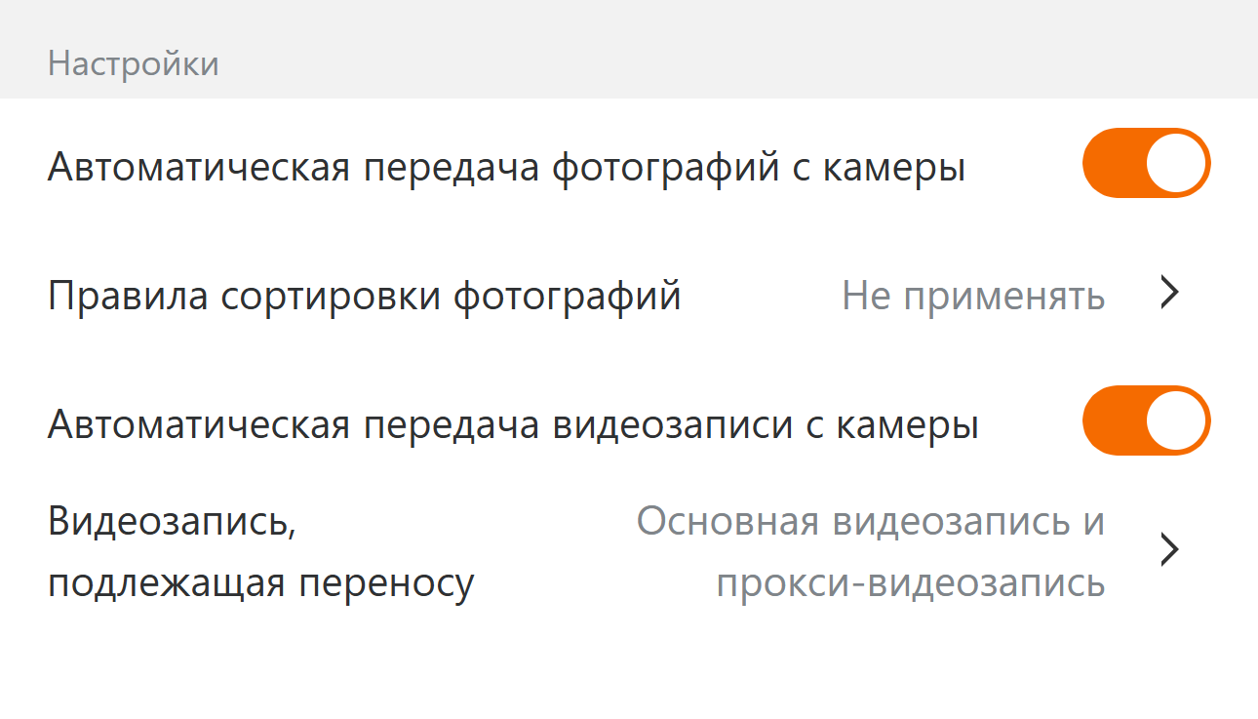1258x719 pixels.
Task: Click the word 'Видеозапись,' in the last row
Action: coord(171,522)
